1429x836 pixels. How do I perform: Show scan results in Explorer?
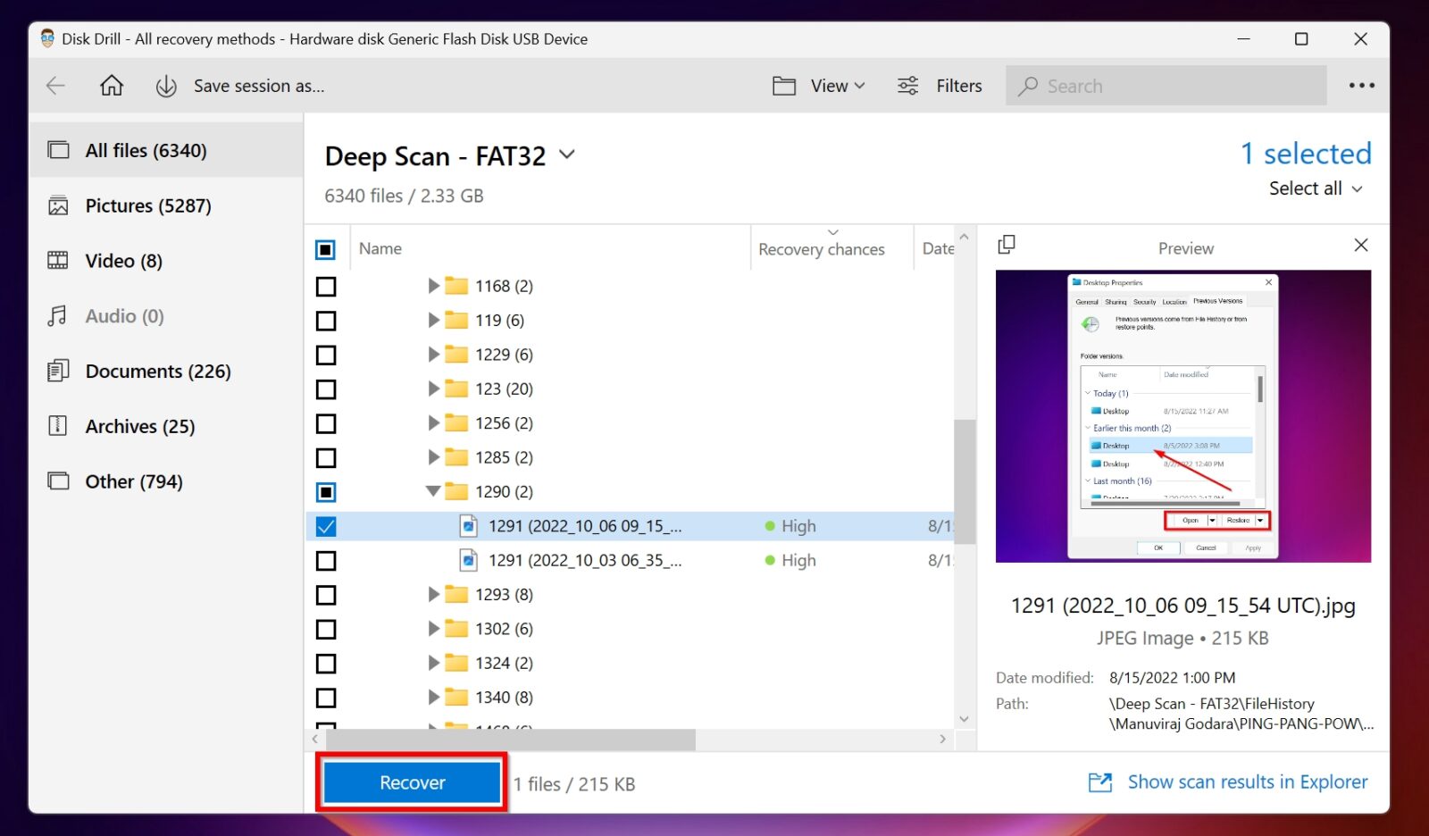[1247, 782]
